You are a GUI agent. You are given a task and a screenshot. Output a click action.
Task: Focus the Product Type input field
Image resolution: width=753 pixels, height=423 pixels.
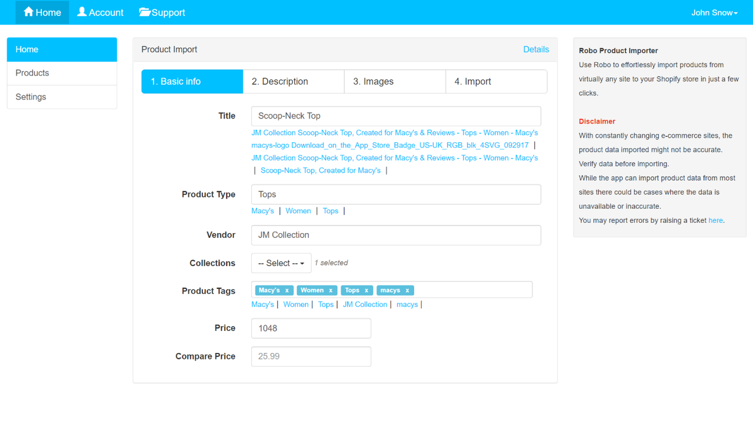point(396,194)
